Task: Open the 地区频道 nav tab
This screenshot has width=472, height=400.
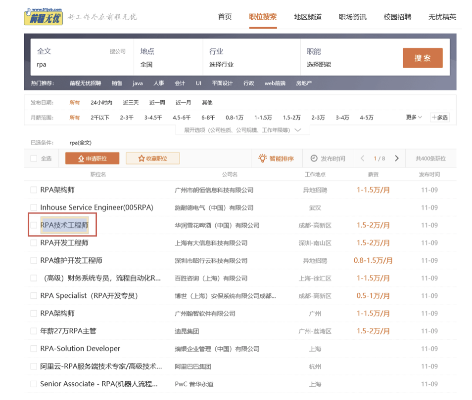Action: [x=308, y=17]
